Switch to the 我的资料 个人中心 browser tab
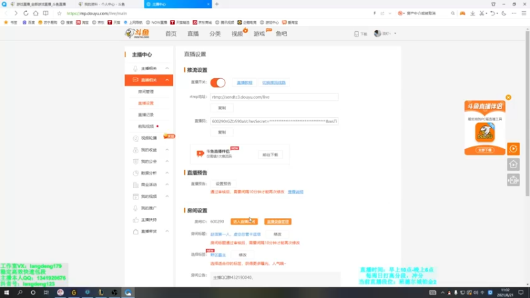Image resolution: width=530 pixels, height=298 pixels. pos(105,4)
